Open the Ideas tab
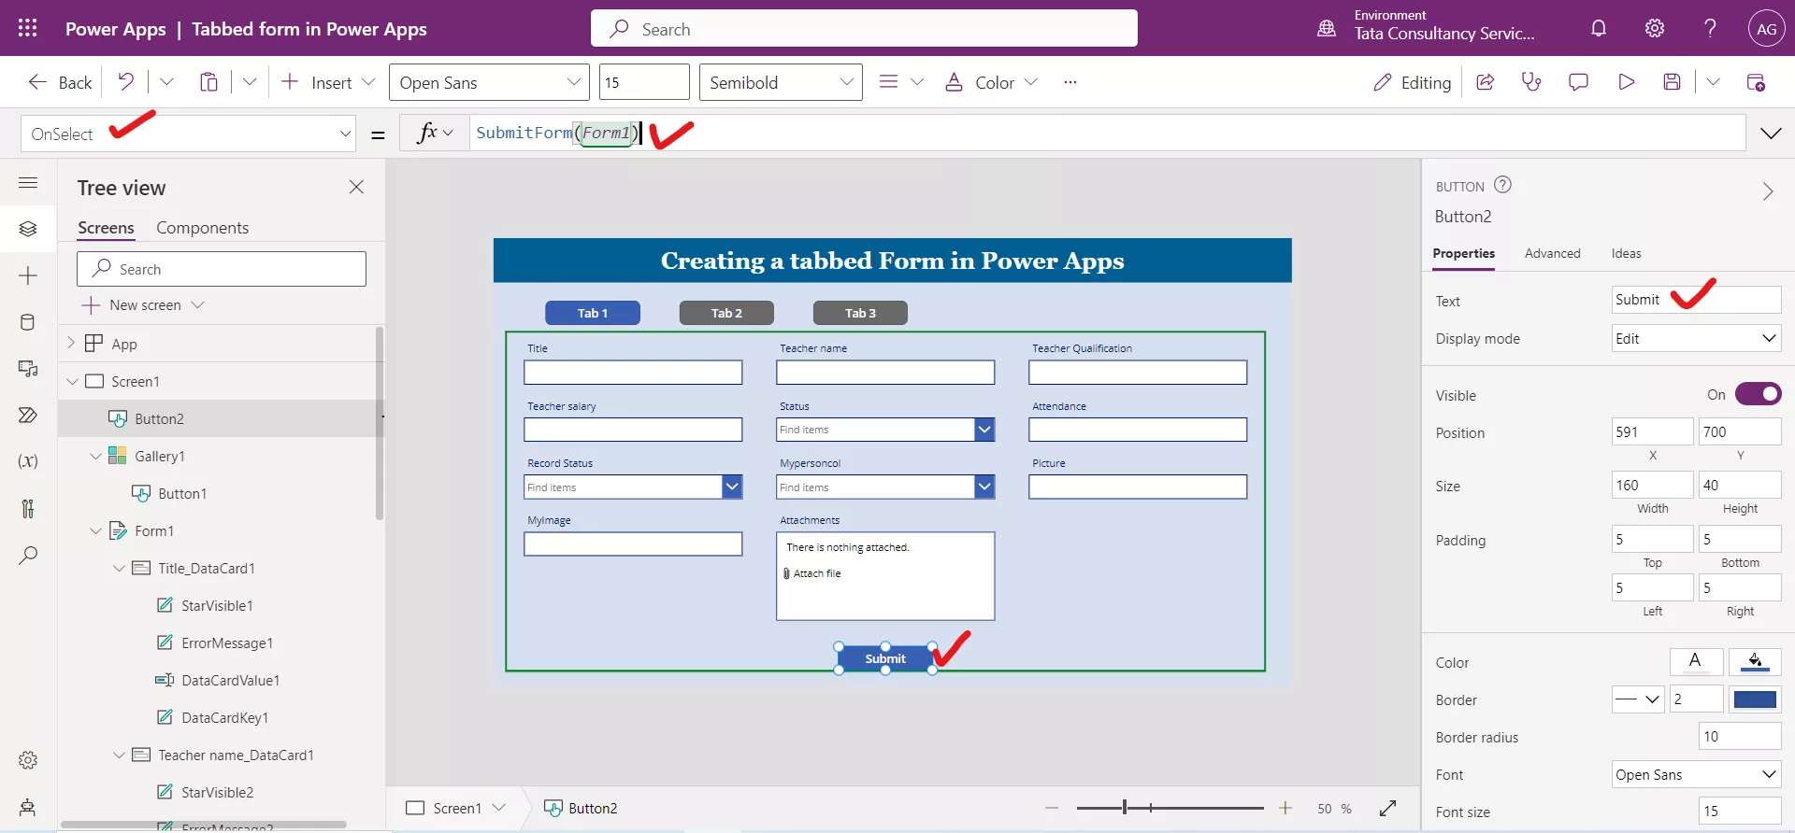This screenshot has height=833, width=1795. [1626, 253]
